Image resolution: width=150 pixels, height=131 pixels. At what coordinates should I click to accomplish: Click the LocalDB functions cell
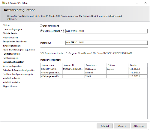pos(95,73)
